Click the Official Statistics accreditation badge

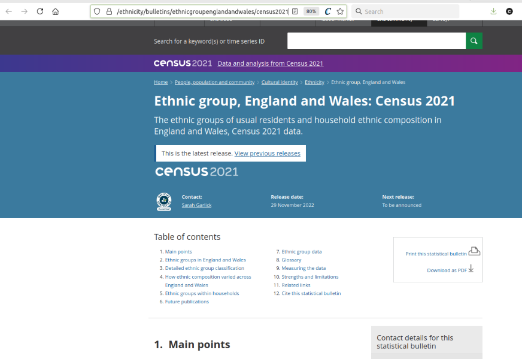point(163,202)
